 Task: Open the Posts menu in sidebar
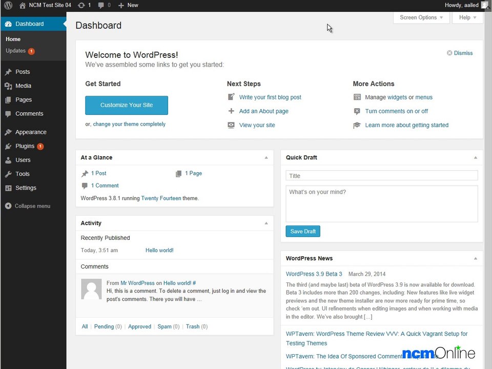point(33,72)
